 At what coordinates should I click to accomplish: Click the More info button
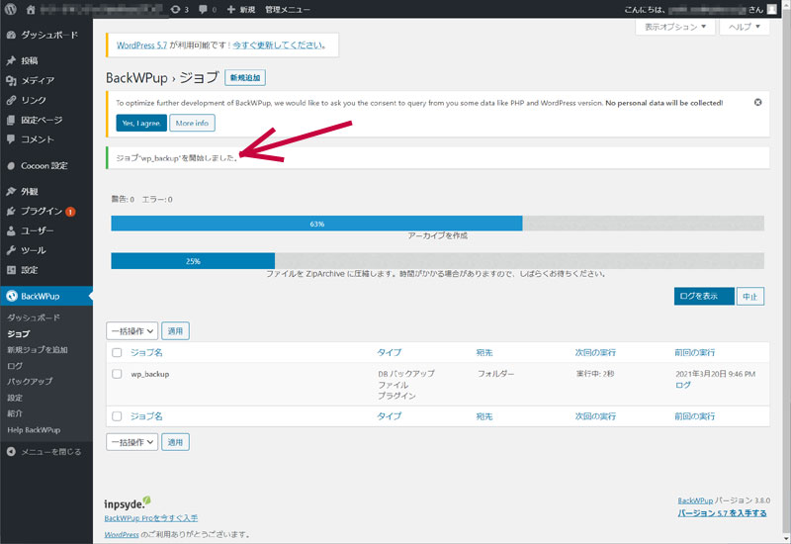(x=192, y=123)
